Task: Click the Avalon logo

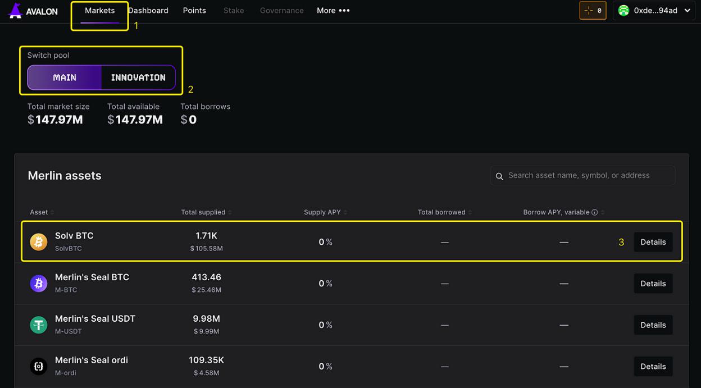Action: point(33,11)
